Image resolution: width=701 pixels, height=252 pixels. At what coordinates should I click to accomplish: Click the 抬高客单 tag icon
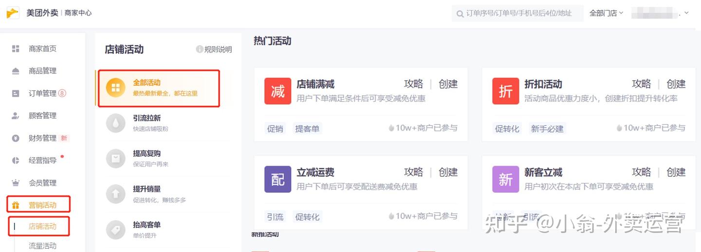[x=116, y=230]
